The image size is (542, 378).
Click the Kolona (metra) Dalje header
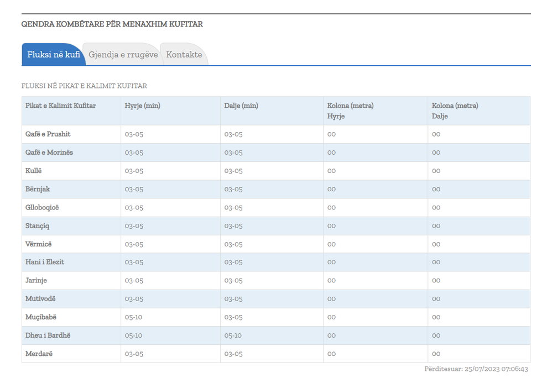tap(455, 111)
